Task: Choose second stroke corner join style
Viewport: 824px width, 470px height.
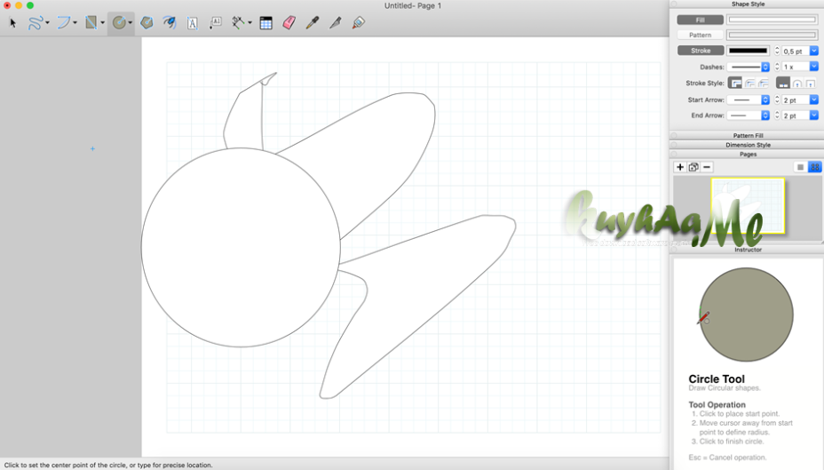Action: (749, 83)
